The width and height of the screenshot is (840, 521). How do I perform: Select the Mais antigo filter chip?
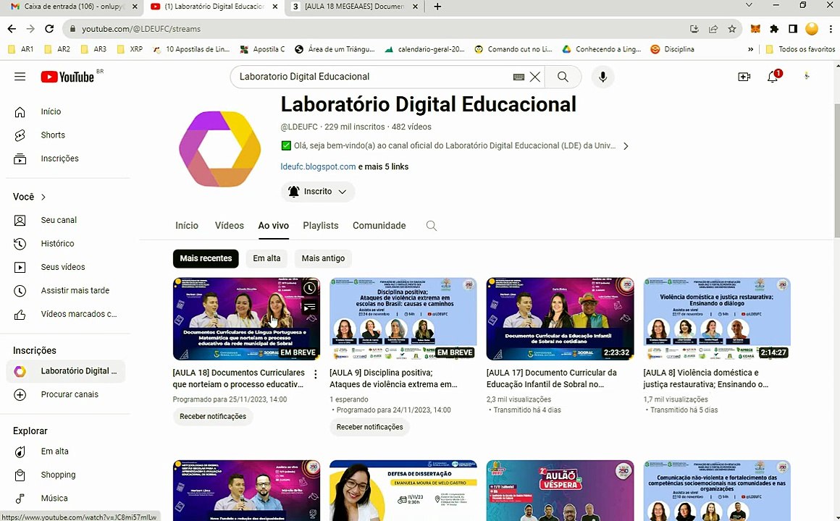coord(323,258)
